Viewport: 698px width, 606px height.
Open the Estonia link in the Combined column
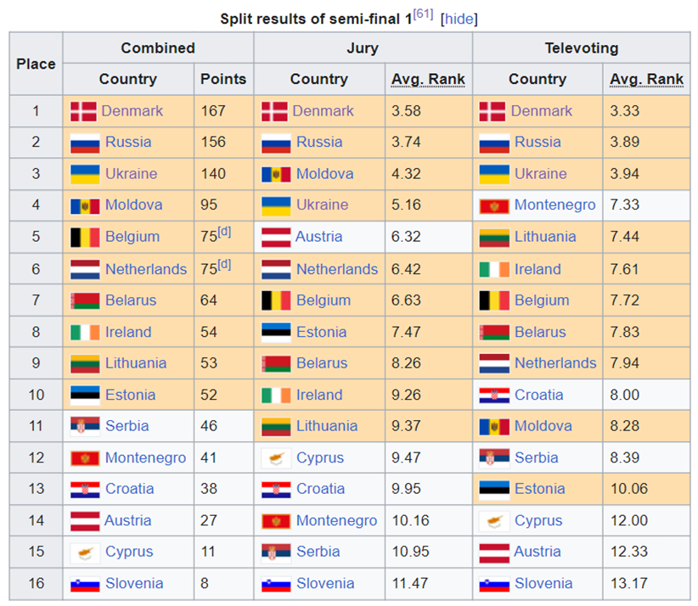click(x=131, y=396)
